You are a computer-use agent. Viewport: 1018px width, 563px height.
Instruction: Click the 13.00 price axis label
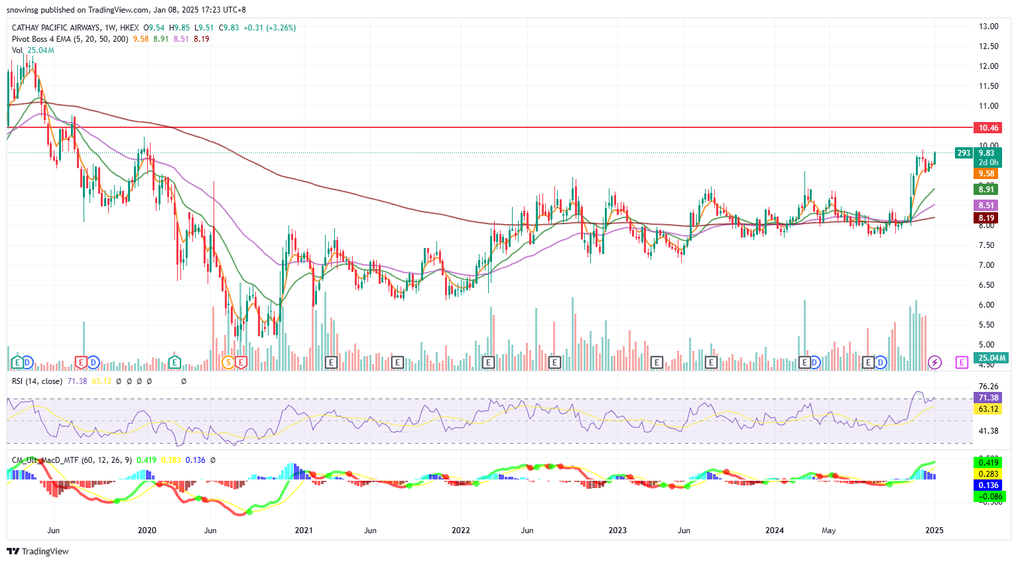[x=989, y=27]
